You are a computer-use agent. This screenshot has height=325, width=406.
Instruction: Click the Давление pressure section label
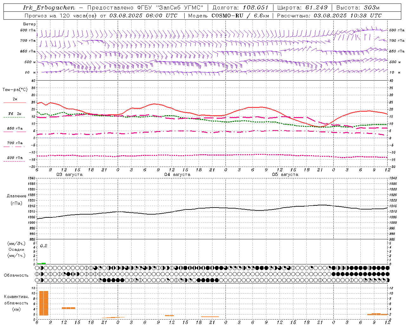pos(16,196)
